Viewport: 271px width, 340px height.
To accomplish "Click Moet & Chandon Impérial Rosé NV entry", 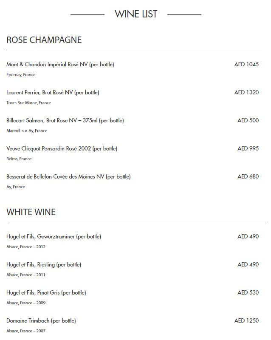I will tap(60, 65).
